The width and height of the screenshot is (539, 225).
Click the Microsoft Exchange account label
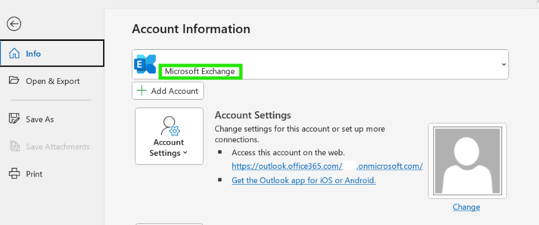pos(199,71)
